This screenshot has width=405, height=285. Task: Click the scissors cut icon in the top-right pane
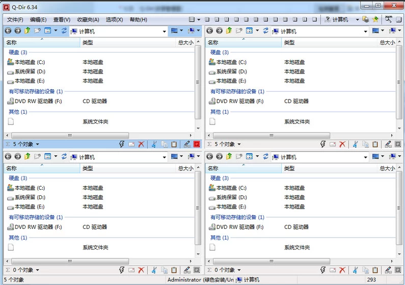coord(356,145)
